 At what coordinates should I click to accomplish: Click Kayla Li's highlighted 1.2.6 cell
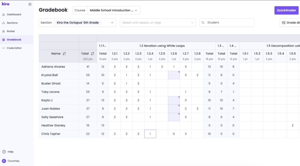(174, 100)
